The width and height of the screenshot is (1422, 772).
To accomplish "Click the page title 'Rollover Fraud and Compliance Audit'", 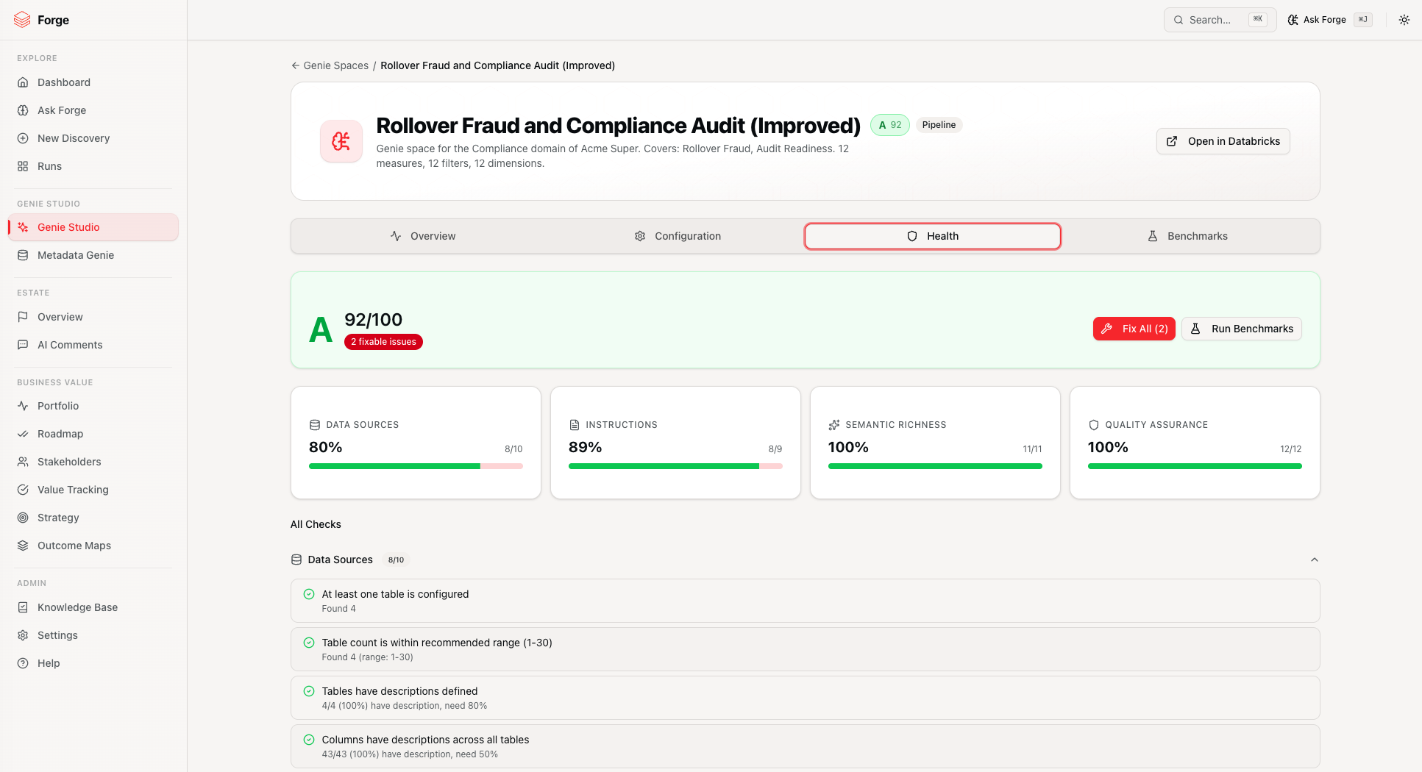I will [618, 126].
